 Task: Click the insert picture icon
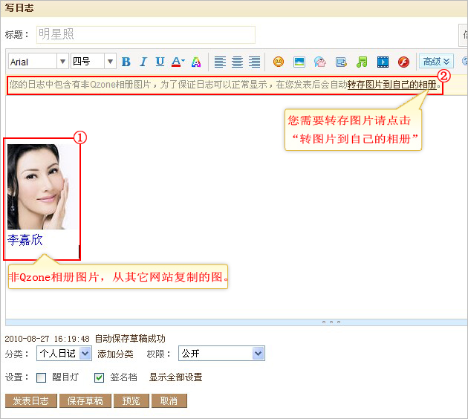[299, 62]
